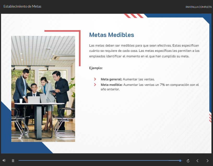
Task: Click the office meeting photo
Action: coord(43,89)
